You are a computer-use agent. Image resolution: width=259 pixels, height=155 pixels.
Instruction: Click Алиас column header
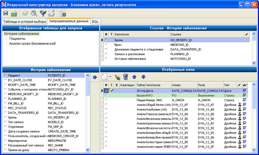click(184, 85)
